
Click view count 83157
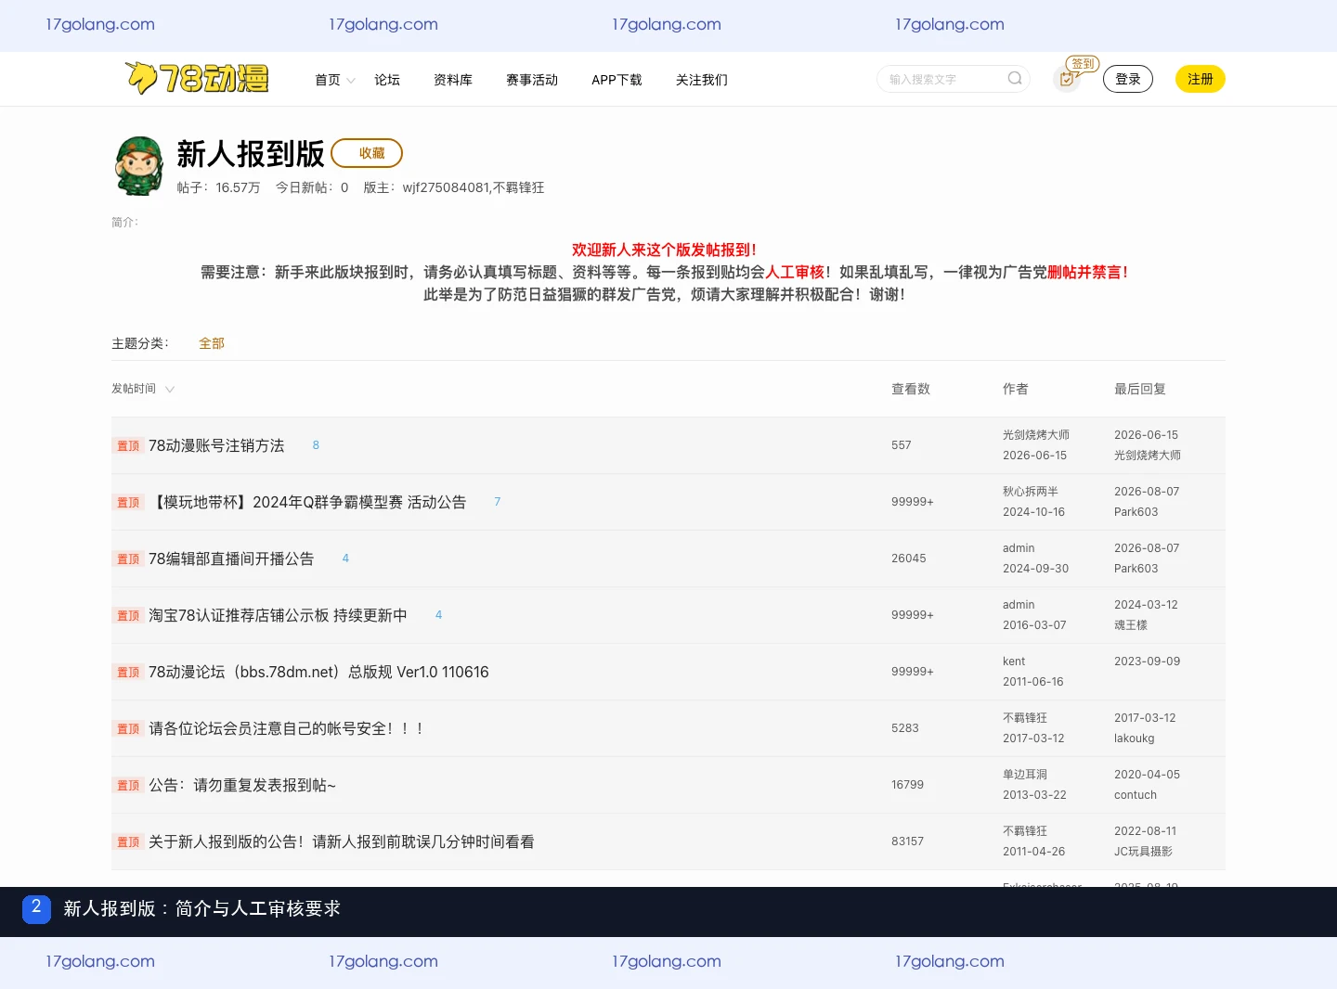pos(908,841)
